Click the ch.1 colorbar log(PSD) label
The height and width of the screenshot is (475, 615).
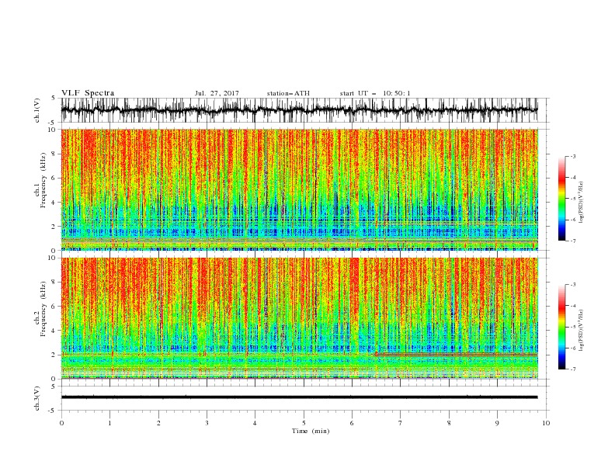pos(582,202)
